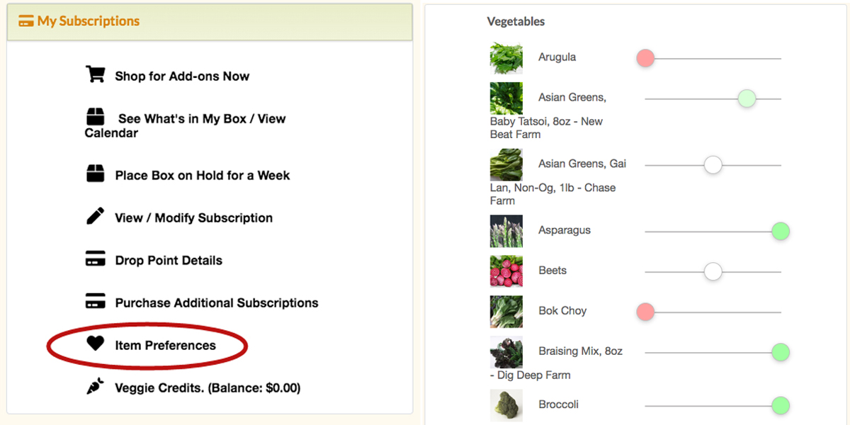Click the Beets preference slider handle
This screenshot has height=425, width=850.
click(x=713, y=271)
